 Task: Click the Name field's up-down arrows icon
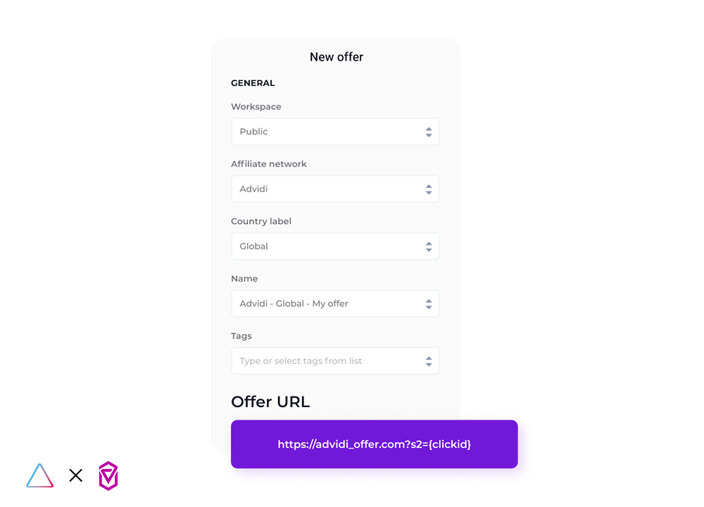429,304
